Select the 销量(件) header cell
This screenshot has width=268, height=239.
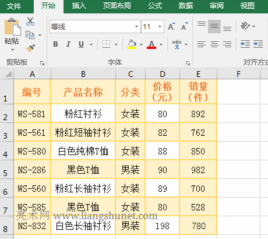pos(198,92)
